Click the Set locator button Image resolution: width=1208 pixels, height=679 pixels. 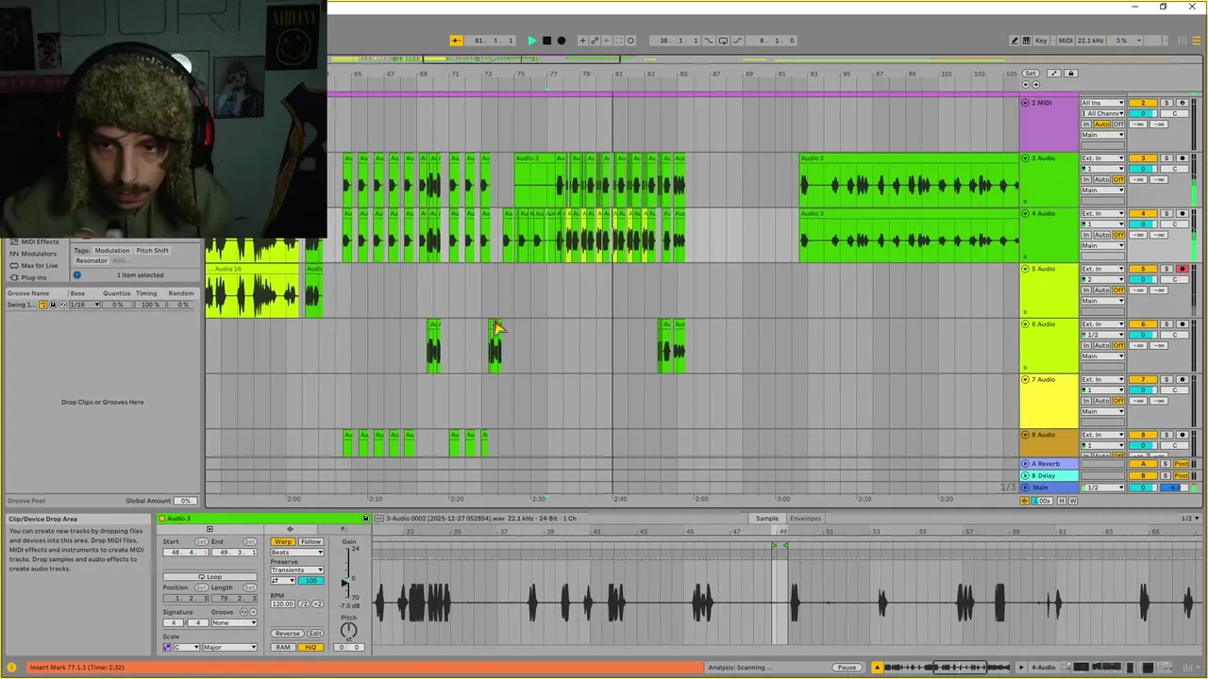(1031, 74)
